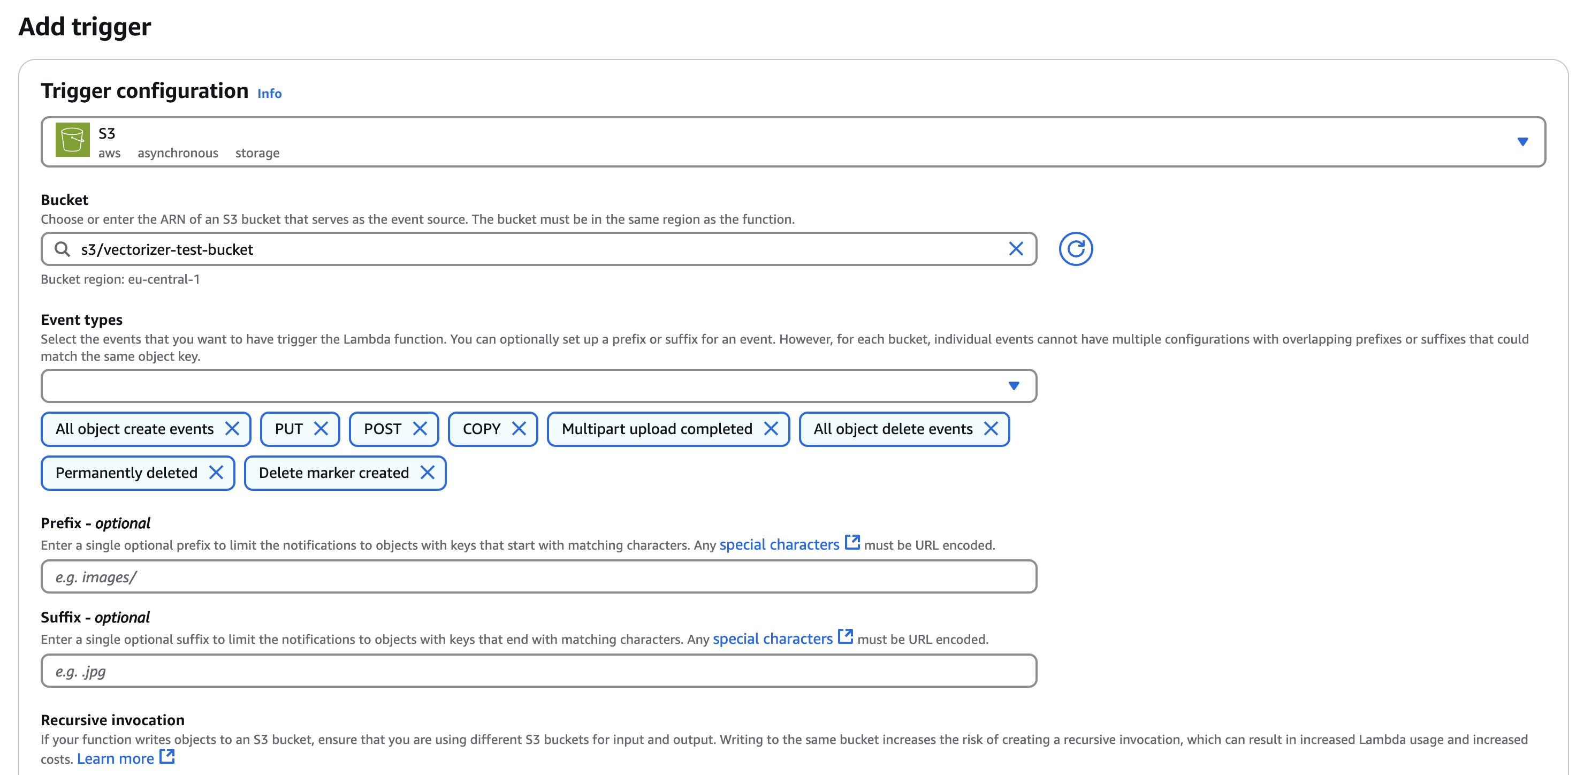The image size is (1584, 775).
Task: Remove the COPY event tag
Action: 519,429
